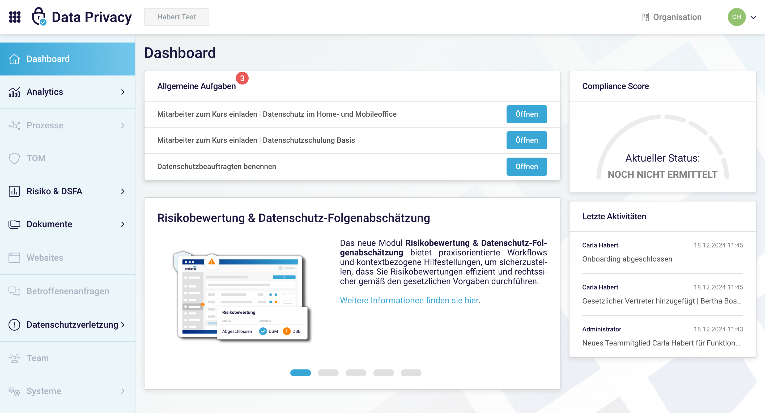The height and width of the screenshot is (413, 765).
Task: Click the Data Privacy lock logo
Action: tap(39, 17)
